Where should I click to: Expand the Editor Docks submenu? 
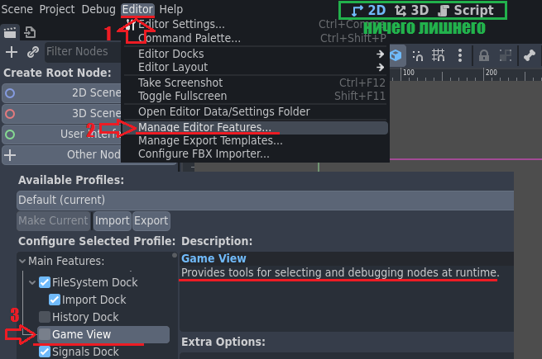255,54
